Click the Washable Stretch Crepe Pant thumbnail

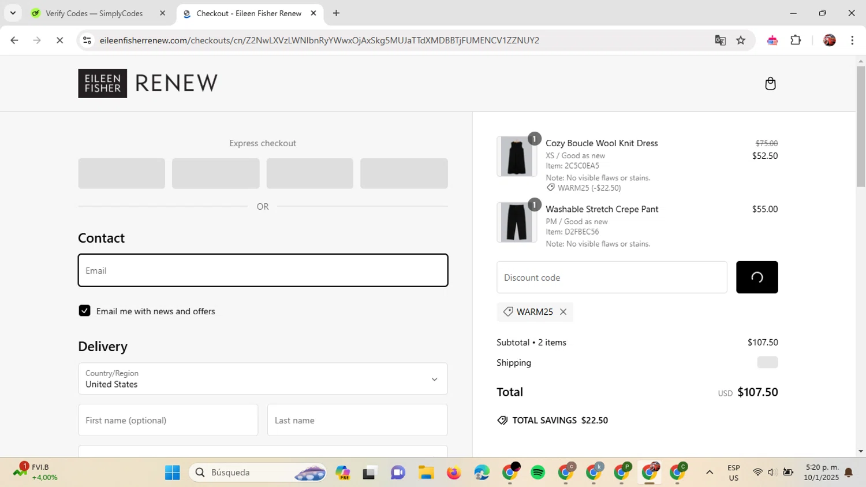tap(516, 222)
